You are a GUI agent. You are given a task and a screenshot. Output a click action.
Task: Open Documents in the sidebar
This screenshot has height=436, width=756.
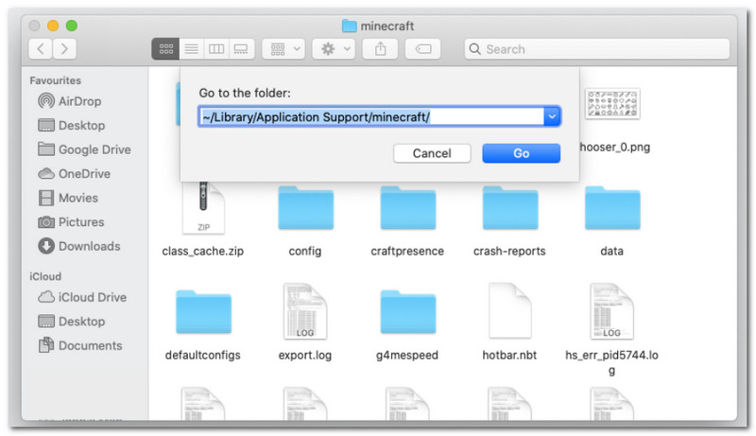click(80, 345)
